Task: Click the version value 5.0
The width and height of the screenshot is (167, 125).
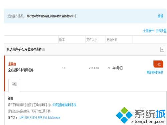Action: click(x=63, y=68)
